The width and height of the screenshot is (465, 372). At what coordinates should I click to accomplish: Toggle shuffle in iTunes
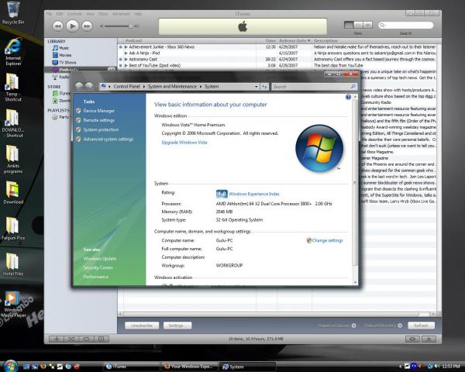coord(71,339)
